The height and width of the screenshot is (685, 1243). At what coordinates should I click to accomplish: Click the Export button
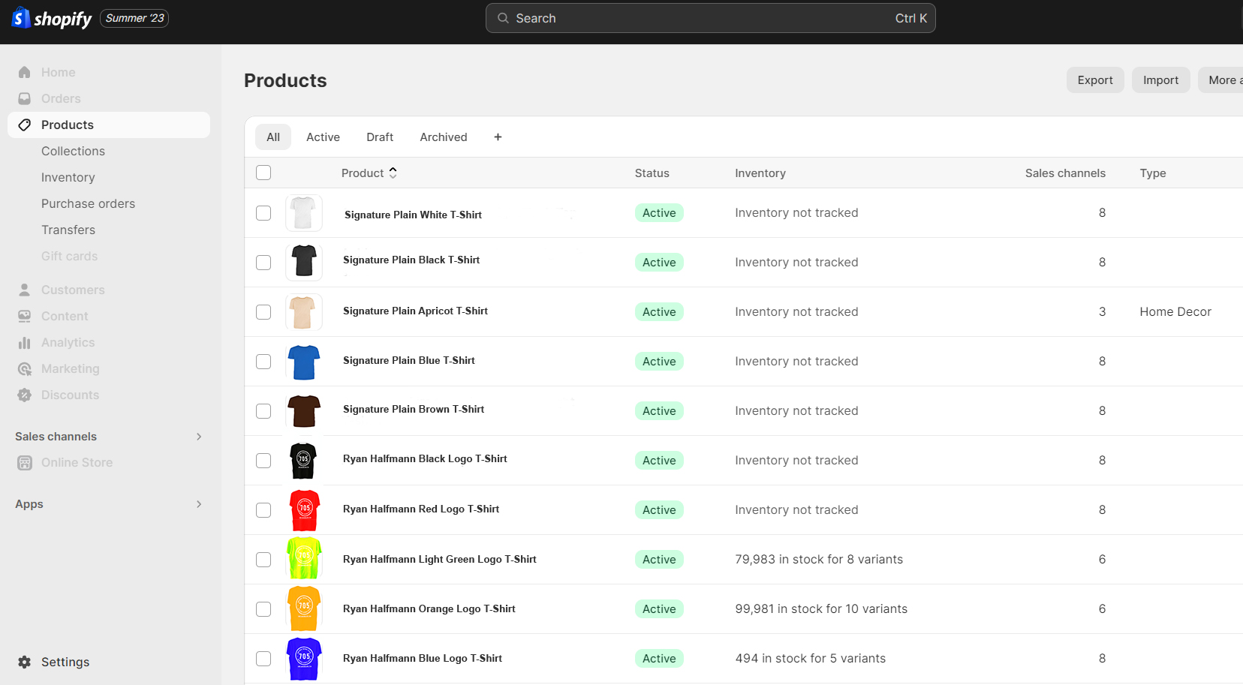point(1095,80)
